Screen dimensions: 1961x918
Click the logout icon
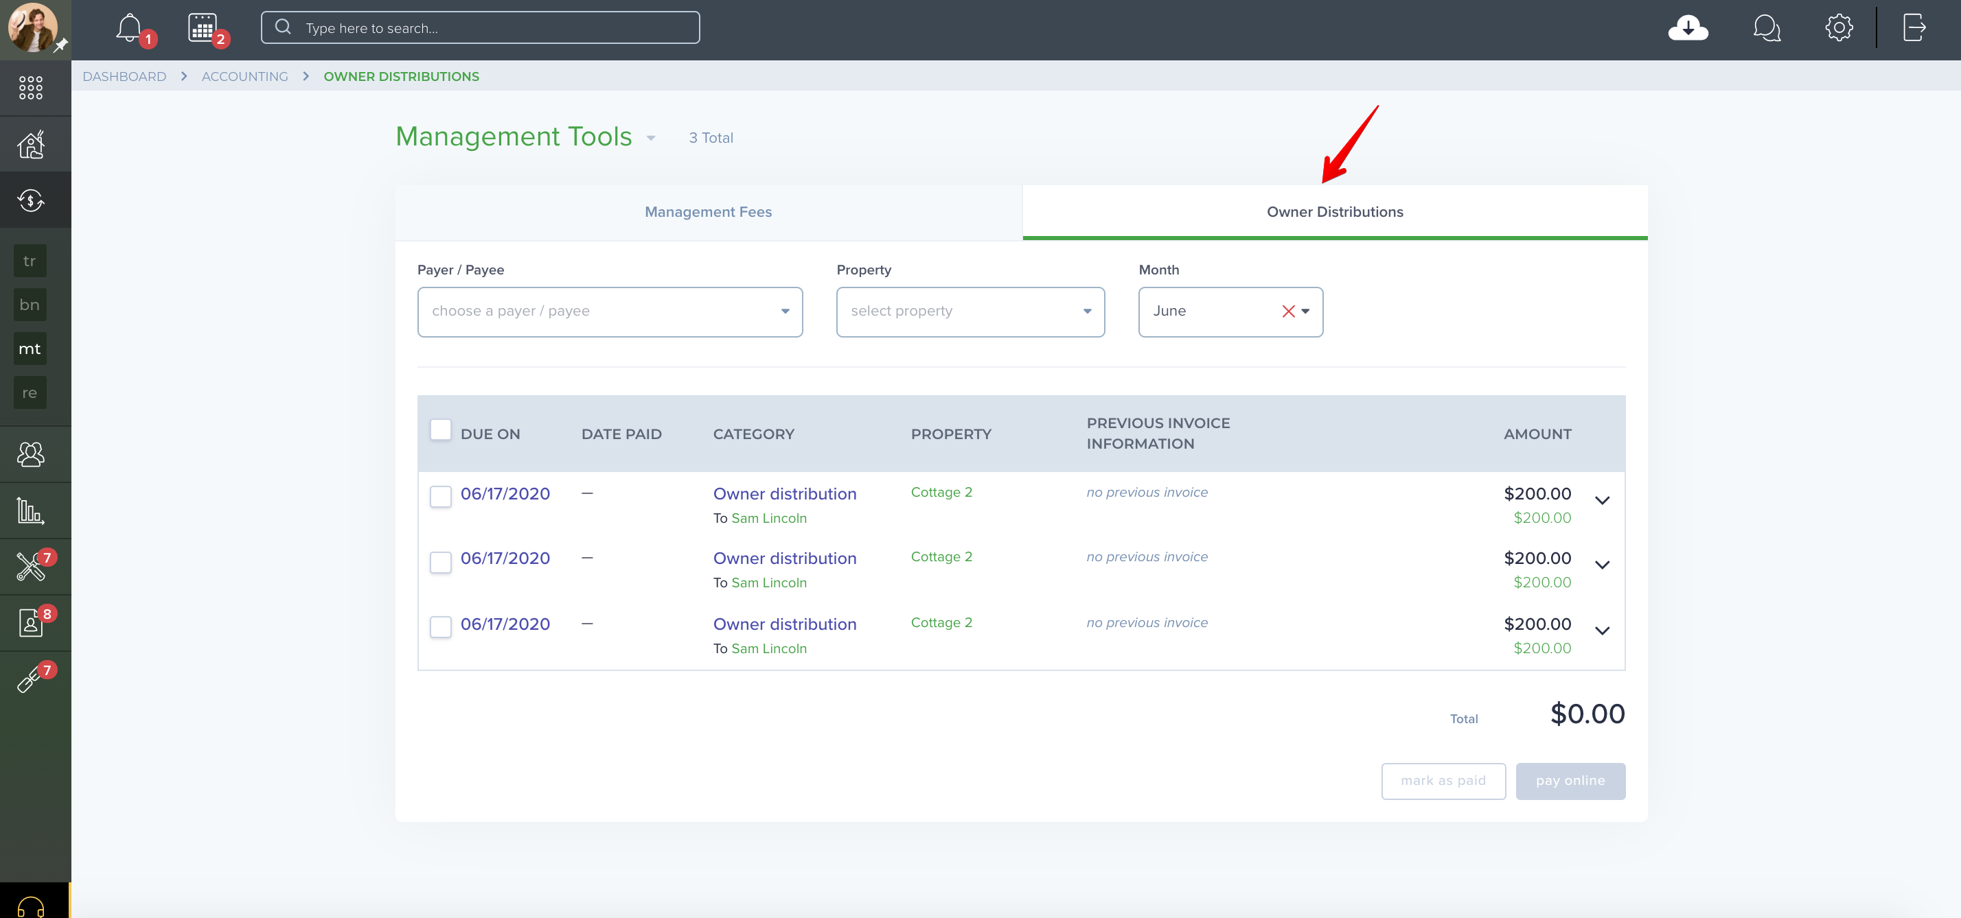point(1914,28)
